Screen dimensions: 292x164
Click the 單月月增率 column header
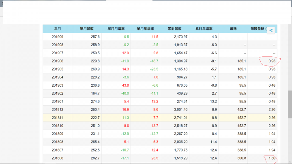point(116,29)
